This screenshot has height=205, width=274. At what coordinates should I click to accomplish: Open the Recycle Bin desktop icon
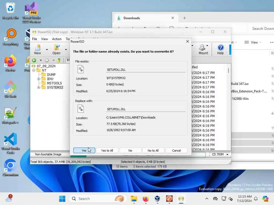pyautogui.click(x=10, y=11)
